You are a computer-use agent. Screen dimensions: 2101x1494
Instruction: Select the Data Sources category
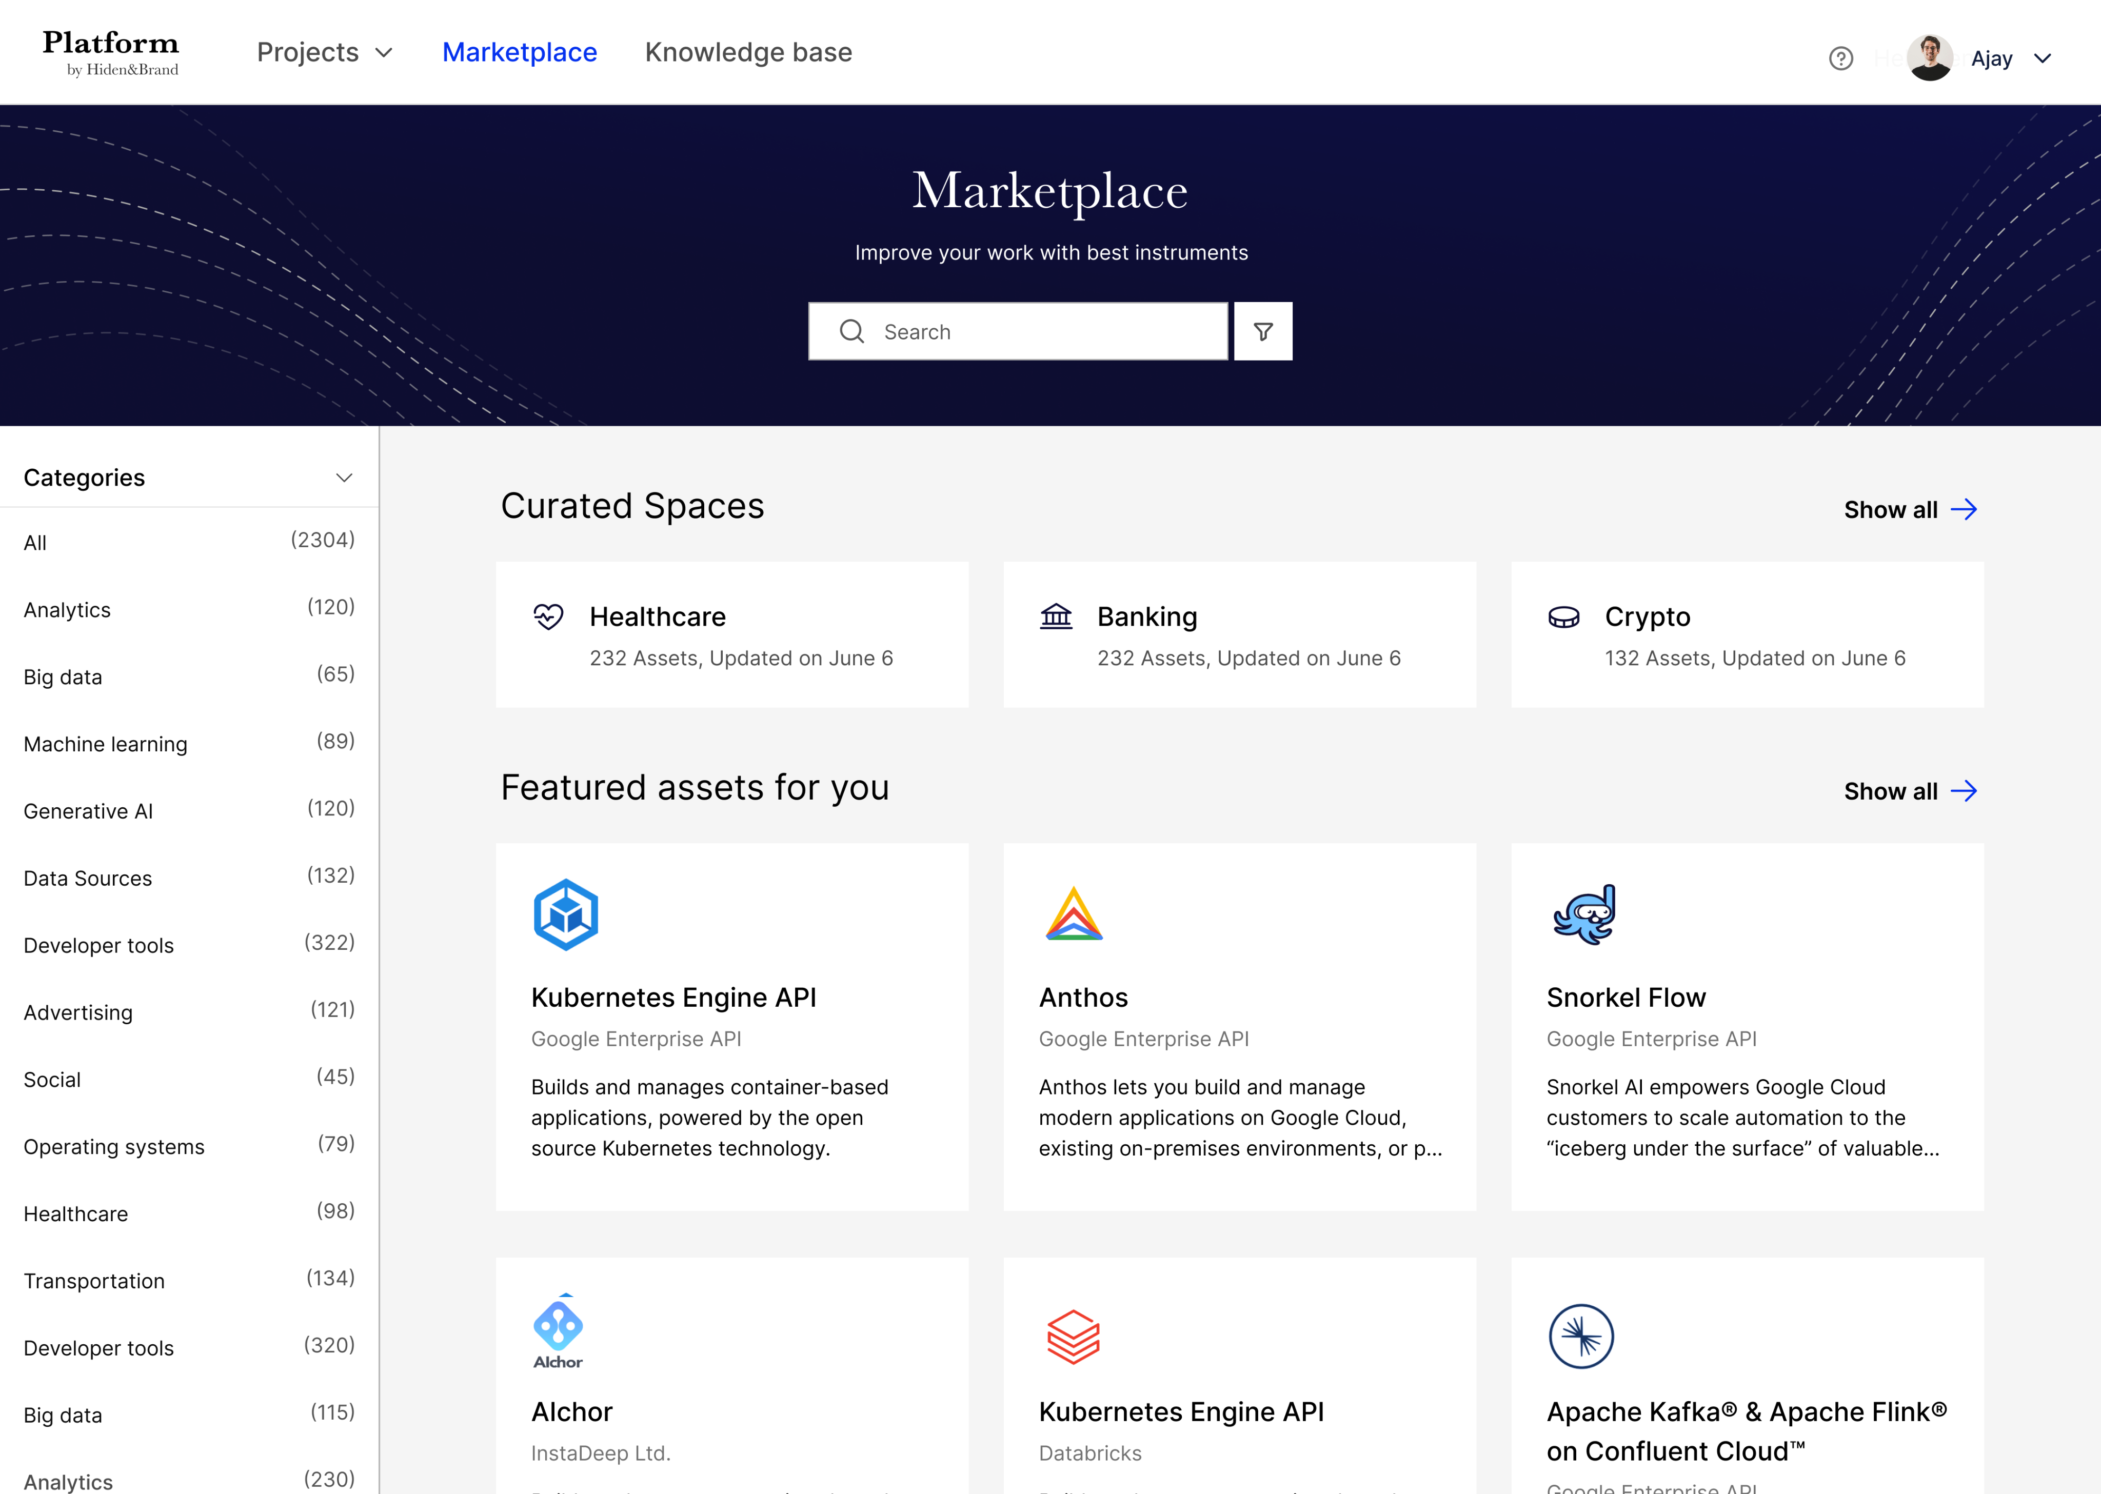[x=189, y=878]
